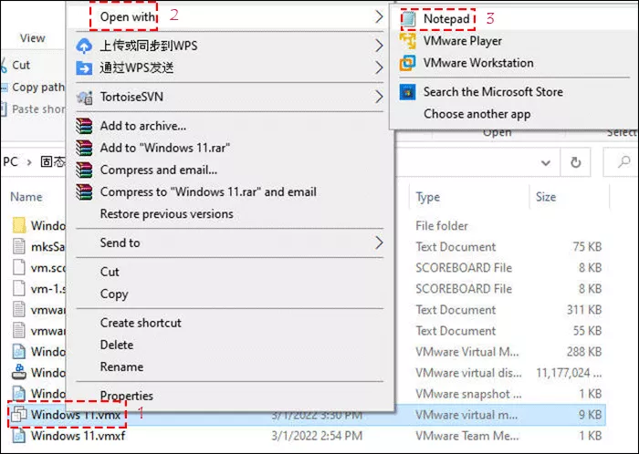Screen dimensions: 639x454
Task: Click WinRAR icon beside Compress to rar and email
Action: pyautogui.click(x=84, y=192)
